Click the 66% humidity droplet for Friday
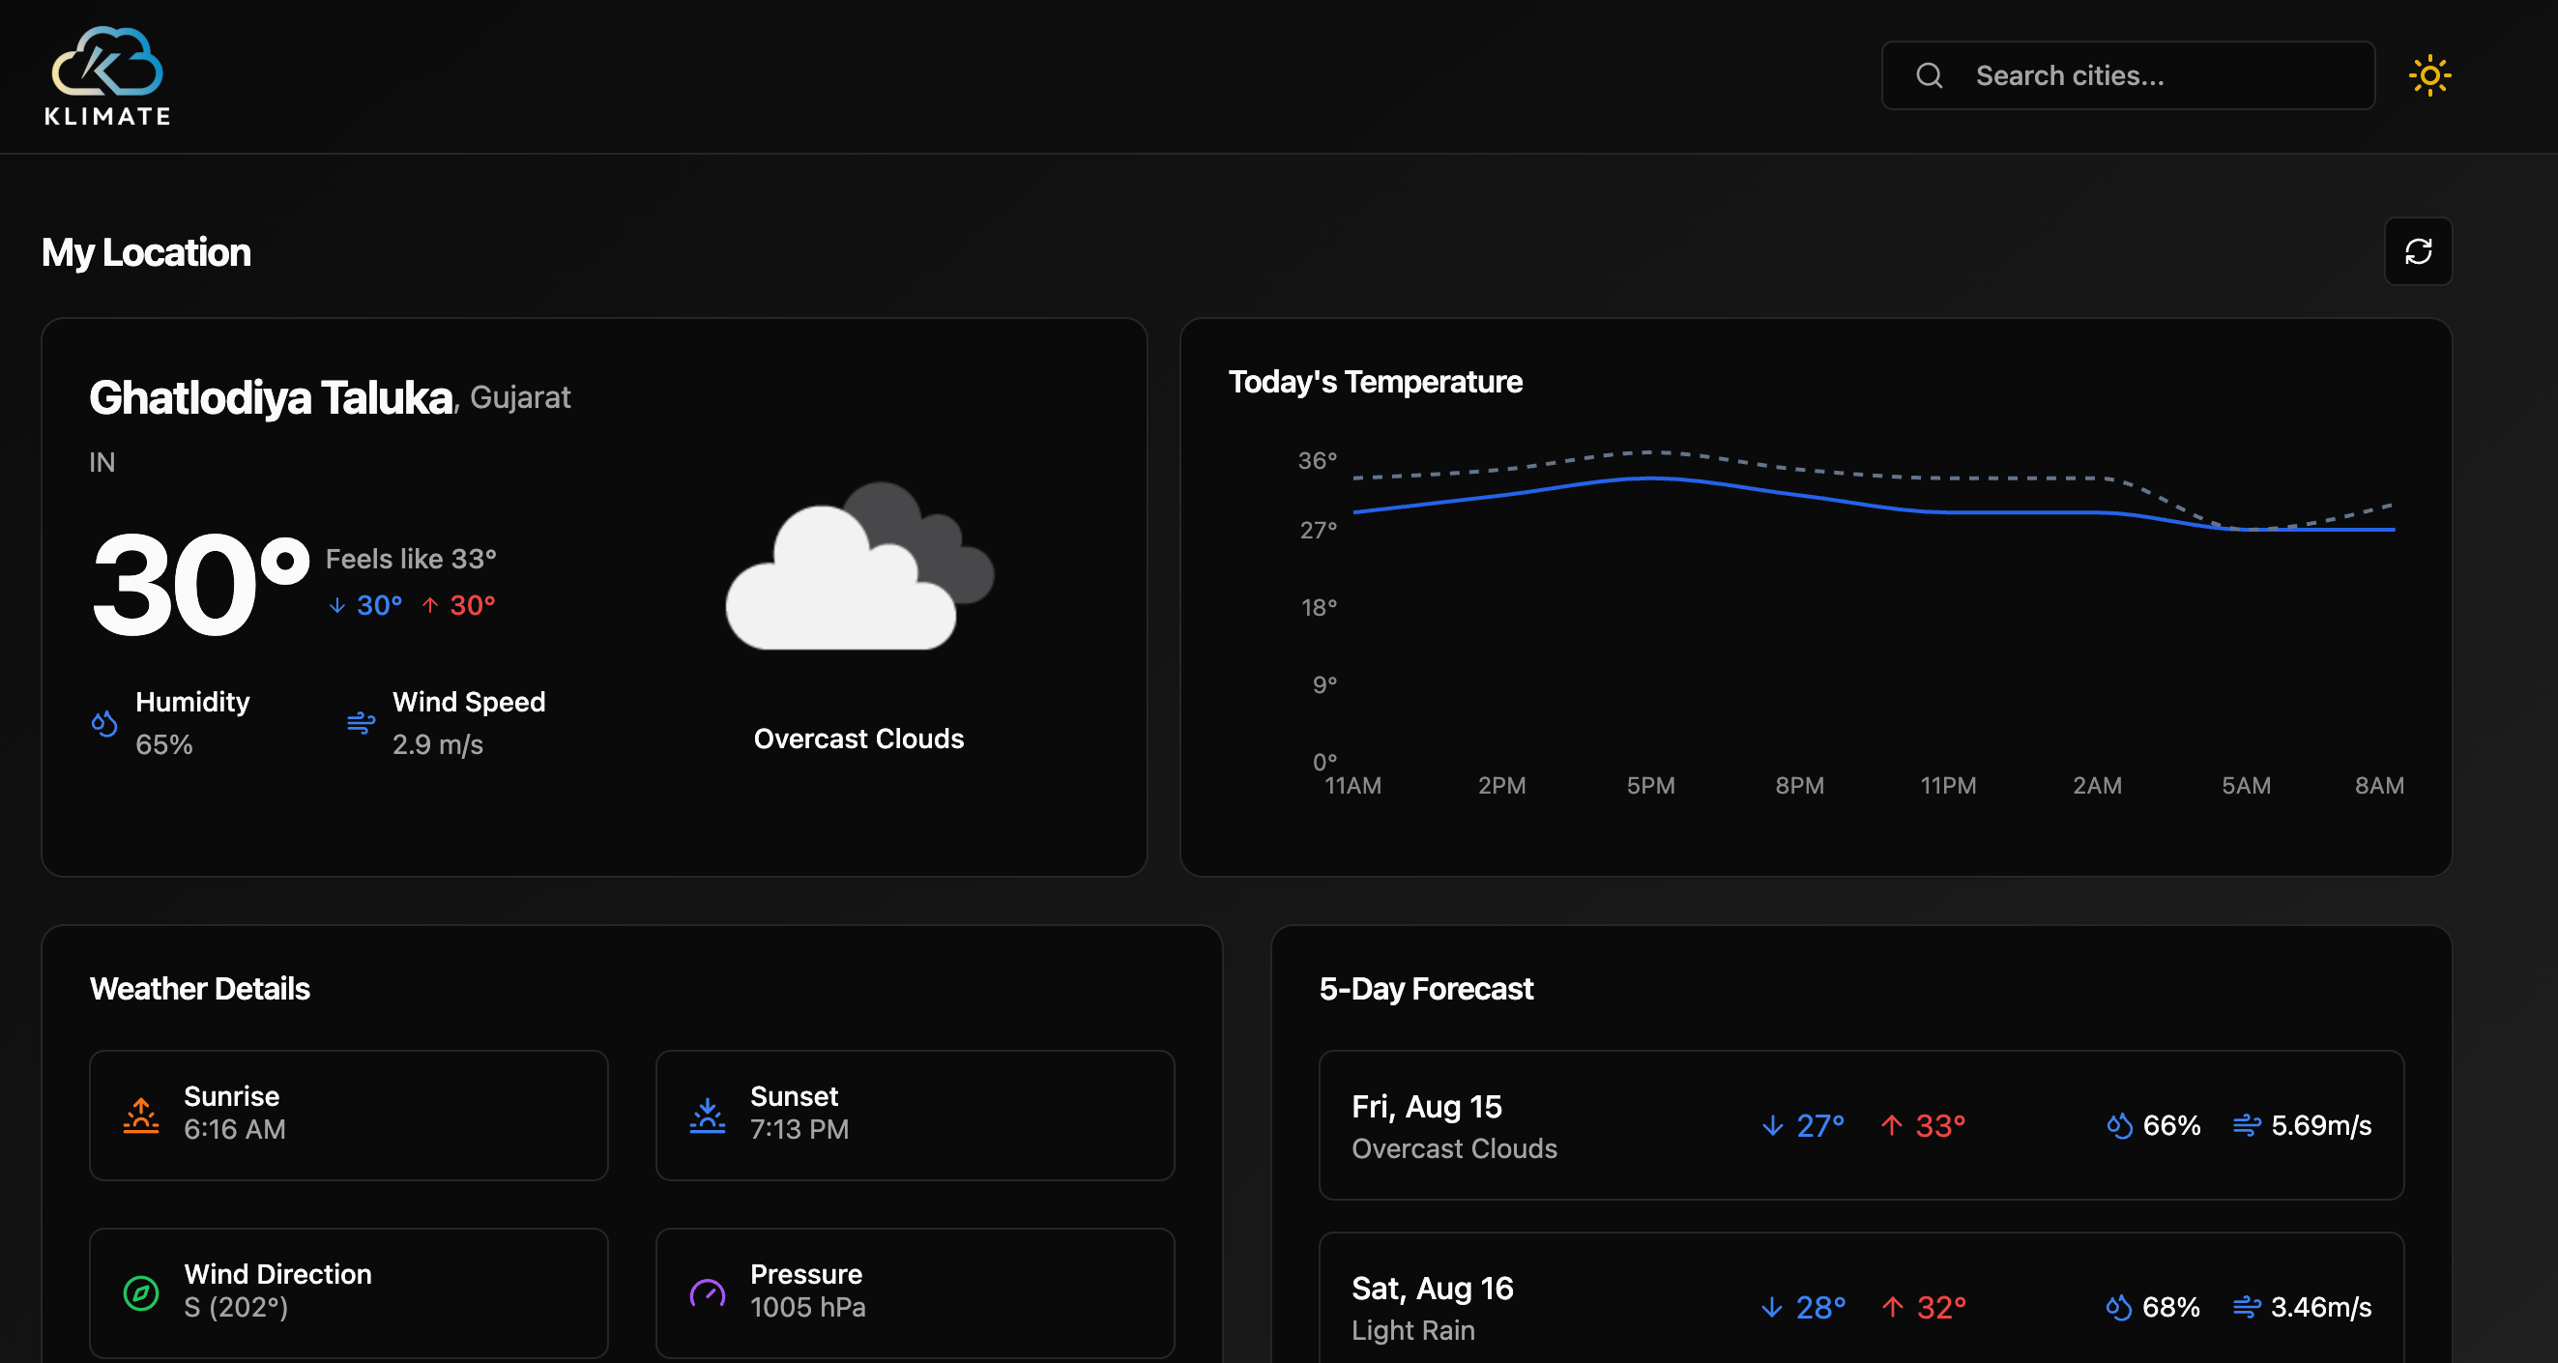Viewport: 2558px width, 1363px height. [2118, 1126]
